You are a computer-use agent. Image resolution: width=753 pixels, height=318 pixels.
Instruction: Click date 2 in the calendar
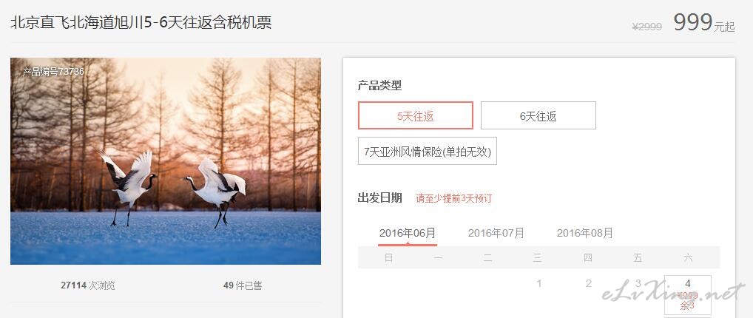point(588,283)
